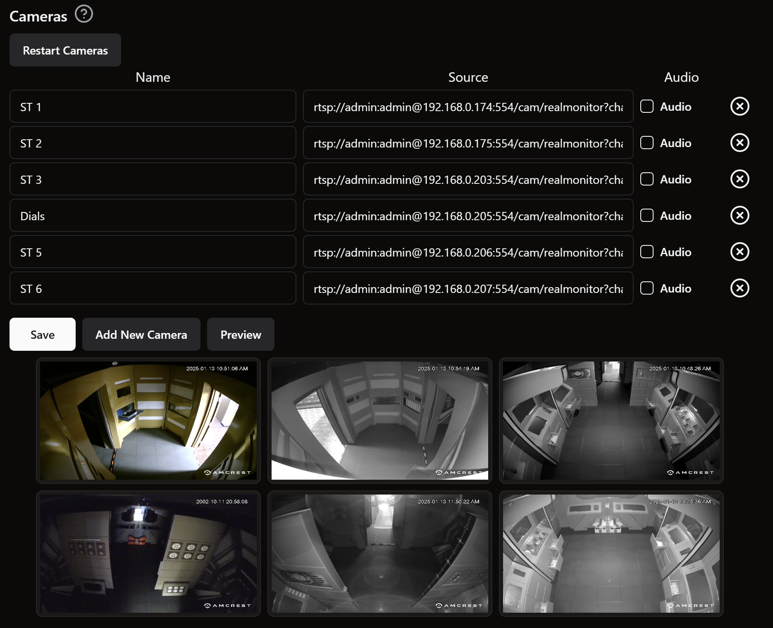Remove the ST 1 camera row
This screenshot has width=773, height=628.
click(740, 107)
